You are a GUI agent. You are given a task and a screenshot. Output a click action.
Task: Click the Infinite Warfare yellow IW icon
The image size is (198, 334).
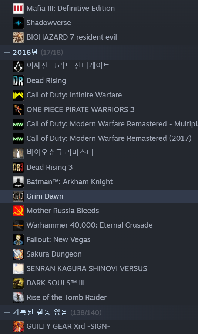(18, 95)
